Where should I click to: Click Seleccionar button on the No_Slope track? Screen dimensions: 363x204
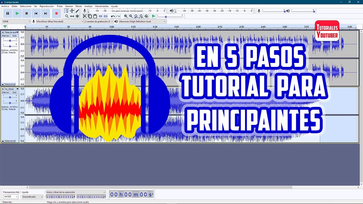click(10, 141)
